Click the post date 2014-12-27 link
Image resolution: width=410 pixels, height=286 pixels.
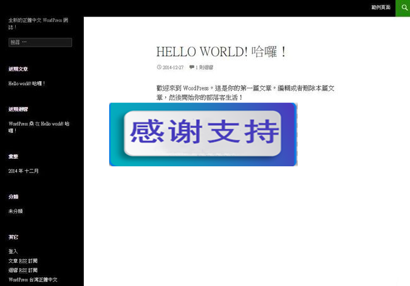pos(173,67)
